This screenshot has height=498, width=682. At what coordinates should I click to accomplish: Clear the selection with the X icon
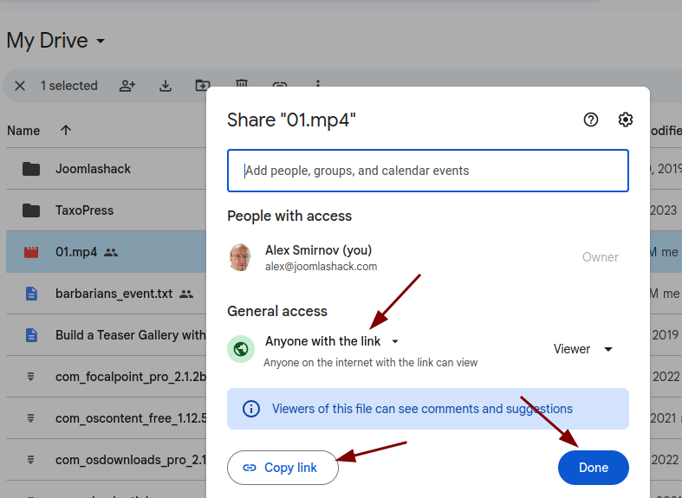20,86
